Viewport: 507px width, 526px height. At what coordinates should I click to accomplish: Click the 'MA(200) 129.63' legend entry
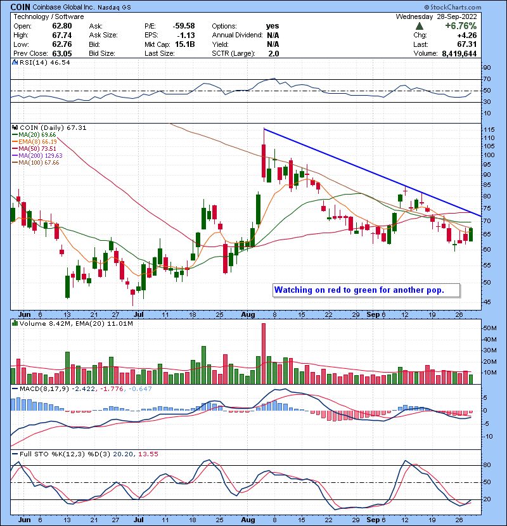click(41, 156)
